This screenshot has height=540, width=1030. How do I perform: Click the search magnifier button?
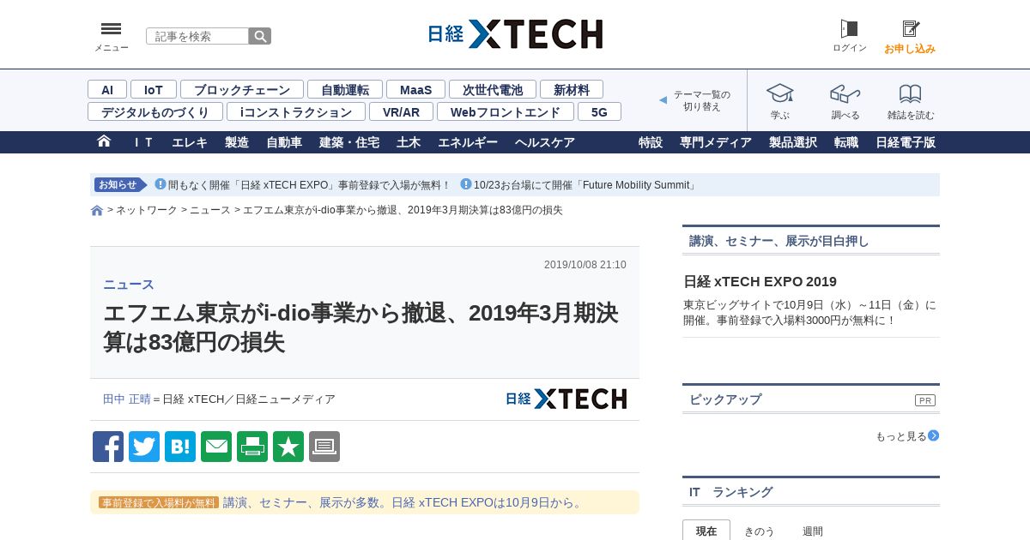click(260, 36)
